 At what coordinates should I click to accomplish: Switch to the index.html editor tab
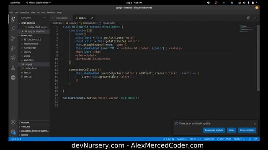pyautogui.click(x=61, y=18)
